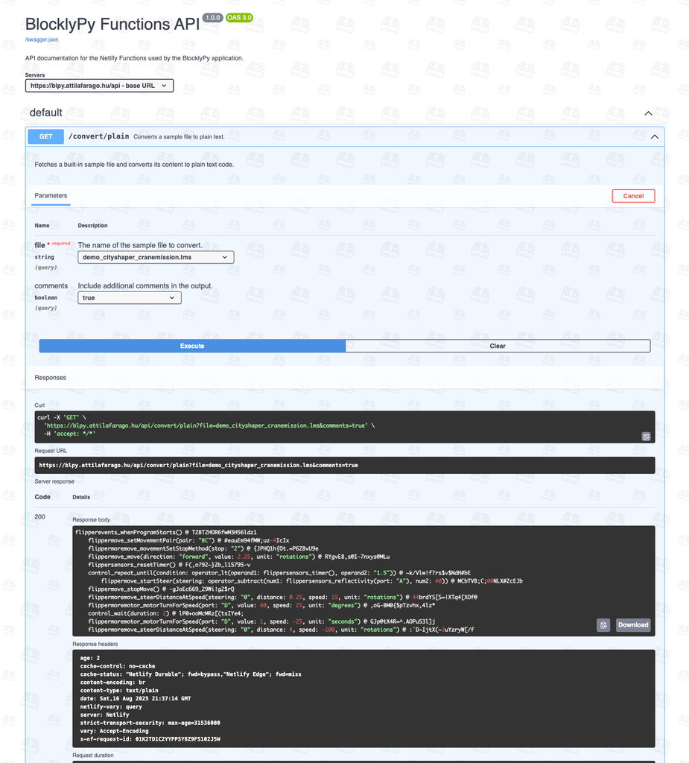
Task: Open the file sample selection dropdown
Action: pyautogui.click(x=156, y=256)
